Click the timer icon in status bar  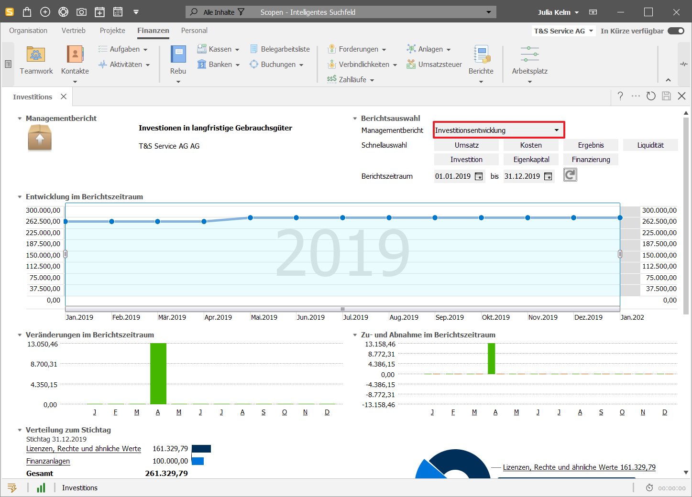tap(649, 488)
